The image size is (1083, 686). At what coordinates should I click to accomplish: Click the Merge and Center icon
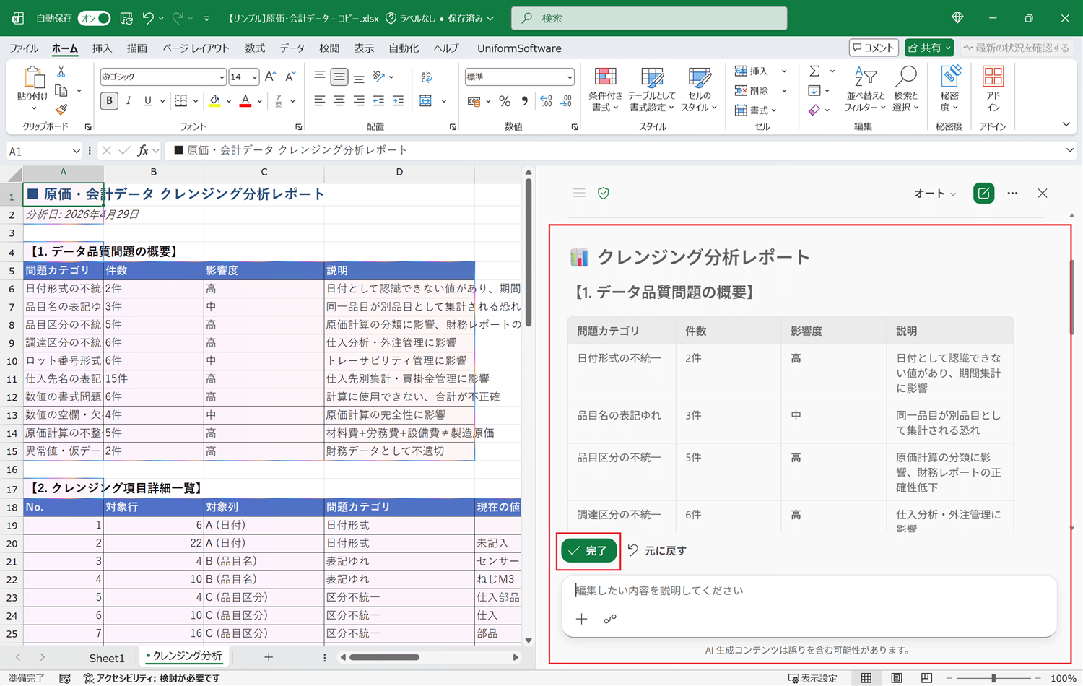click(426, 101)
